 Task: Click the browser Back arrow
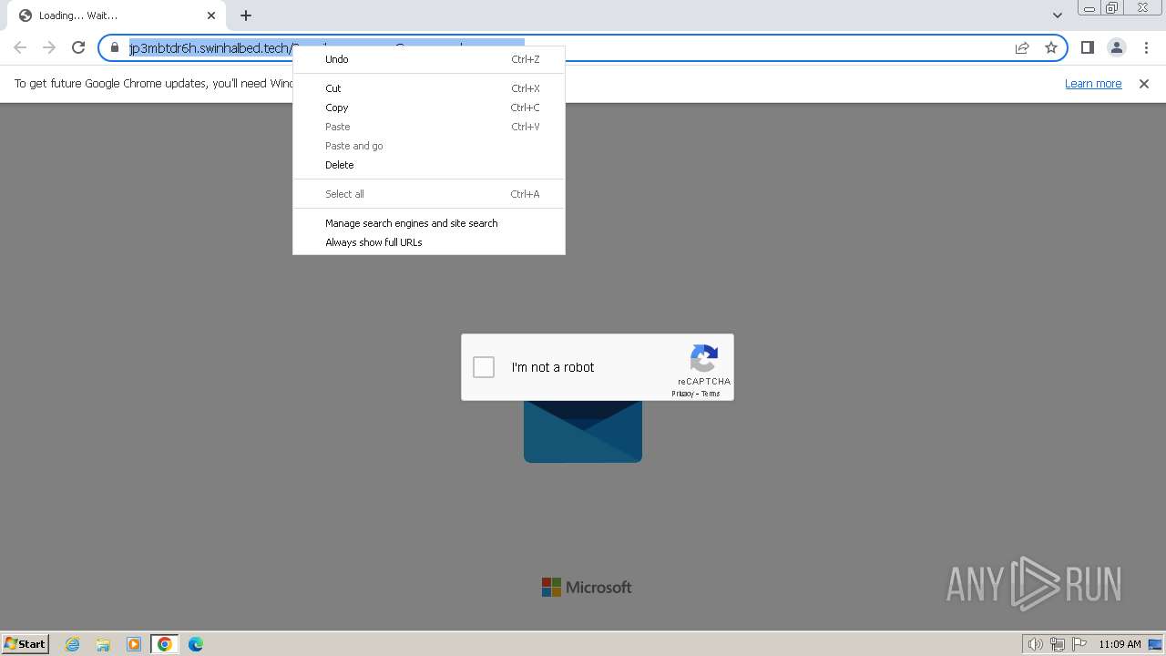click(x=20, y=47)
